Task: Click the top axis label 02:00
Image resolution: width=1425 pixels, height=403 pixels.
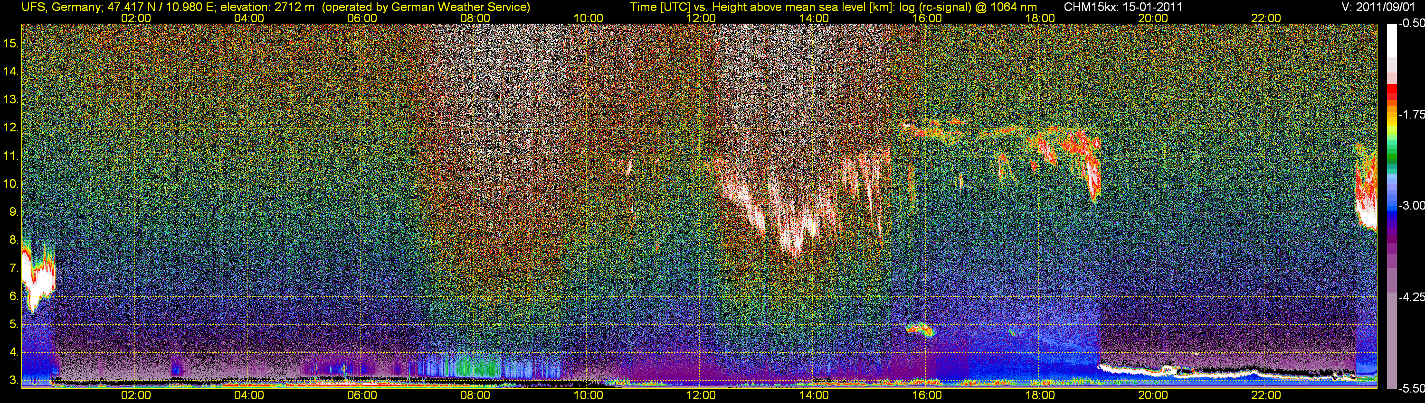Action: [x=136, y=18]
